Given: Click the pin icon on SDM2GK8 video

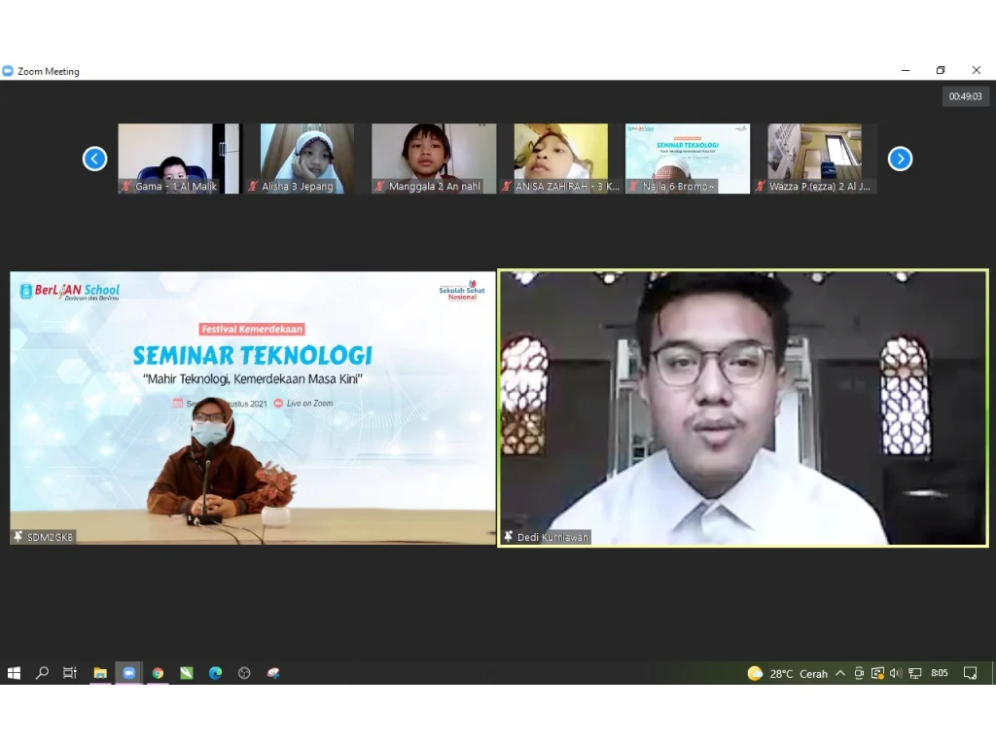Looking at the screenshot, I should [x=18, y=537].
